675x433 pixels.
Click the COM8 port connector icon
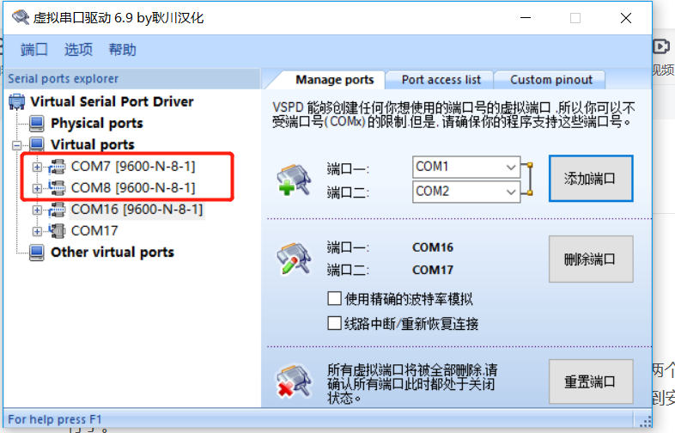coord(57,188)
